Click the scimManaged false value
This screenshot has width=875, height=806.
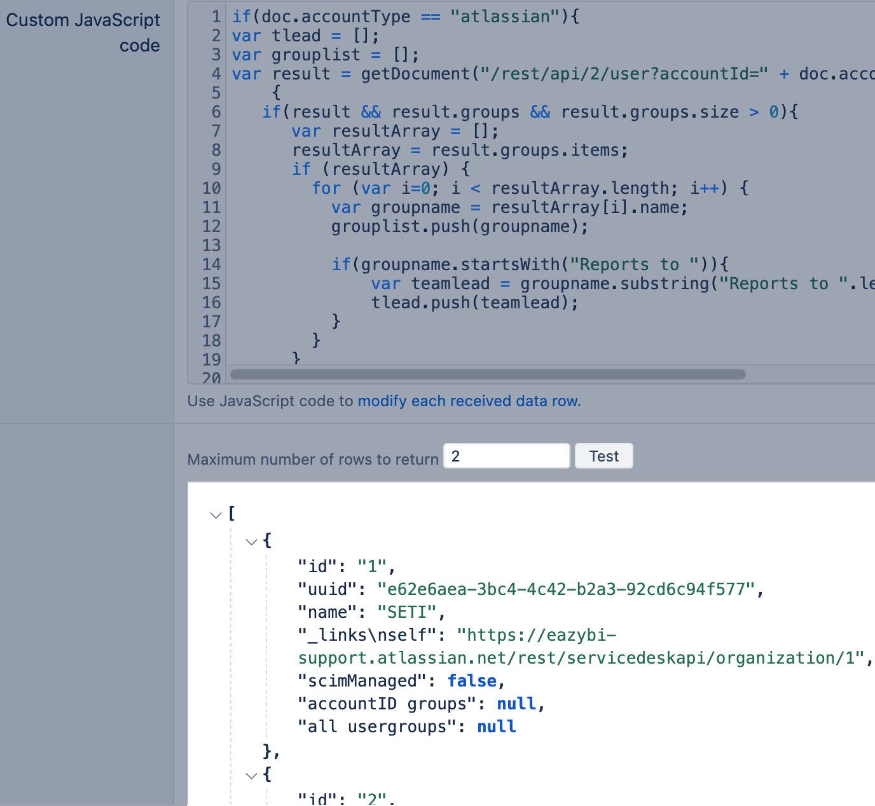472,681
